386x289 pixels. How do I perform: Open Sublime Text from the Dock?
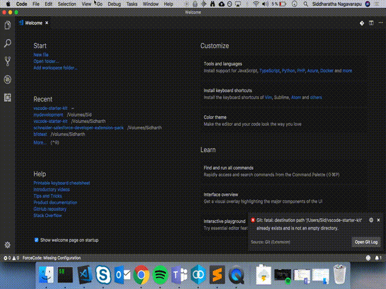click(x=217, y=275)
